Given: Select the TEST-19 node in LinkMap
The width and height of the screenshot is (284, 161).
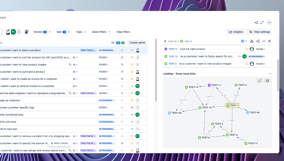Looking at the screenshot, I should click(x=192, y=87).
